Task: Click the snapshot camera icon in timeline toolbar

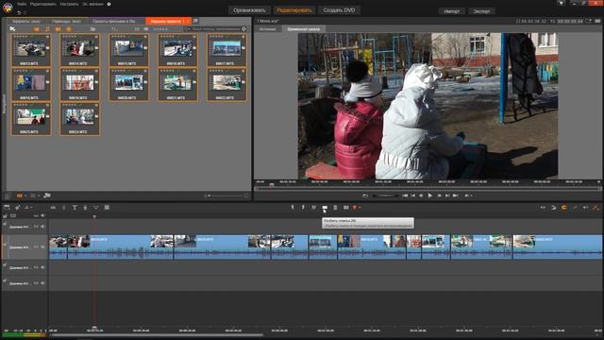Action: click(346, 208)
